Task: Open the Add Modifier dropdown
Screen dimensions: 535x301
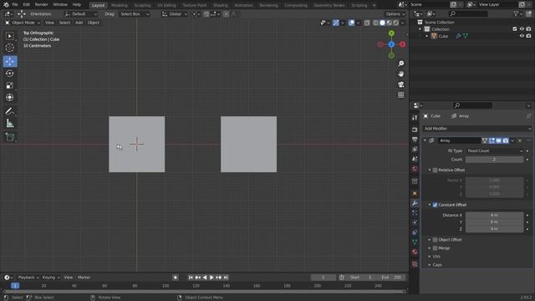Action: click(x=477, y=129)
